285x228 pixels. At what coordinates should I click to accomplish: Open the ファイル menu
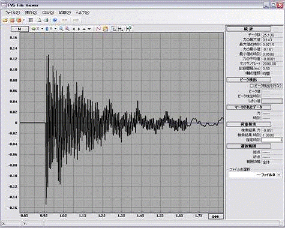pos(13,13)
